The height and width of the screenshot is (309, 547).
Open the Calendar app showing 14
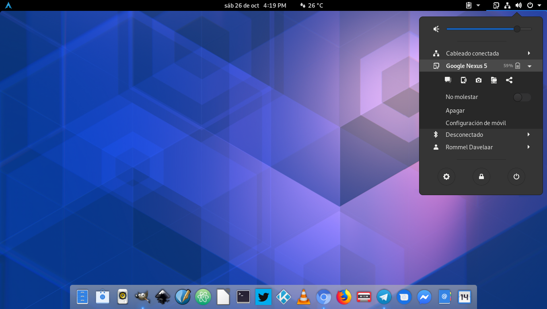click(465, 297)
